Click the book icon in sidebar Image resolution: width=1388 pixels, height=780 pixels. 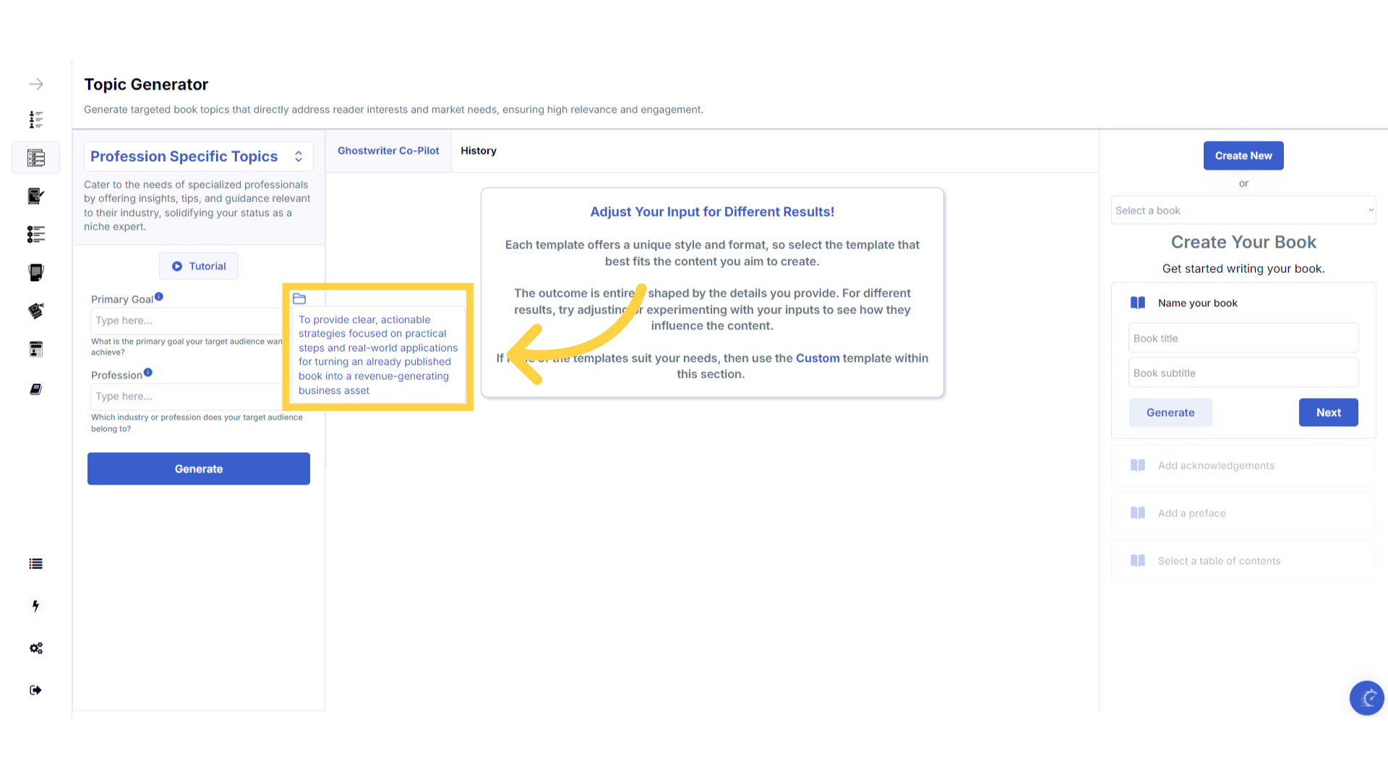[x=35, y=389]
